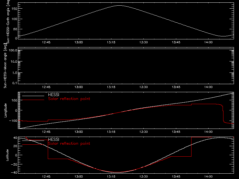This screenshot has width=239, height=179.
Task: Click 13:30 label under Moon angle plot
Action: 144,87
